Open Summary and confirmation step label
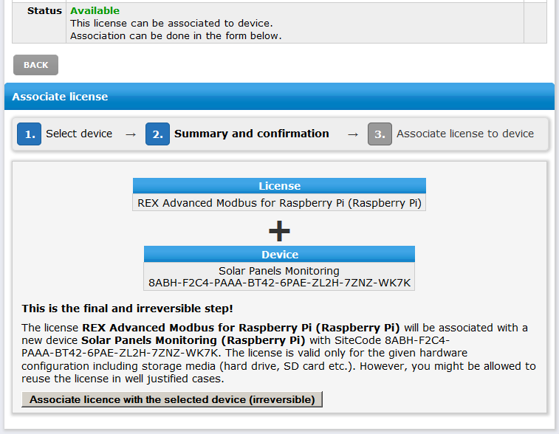The image size is (559, 434). (252, 134)
